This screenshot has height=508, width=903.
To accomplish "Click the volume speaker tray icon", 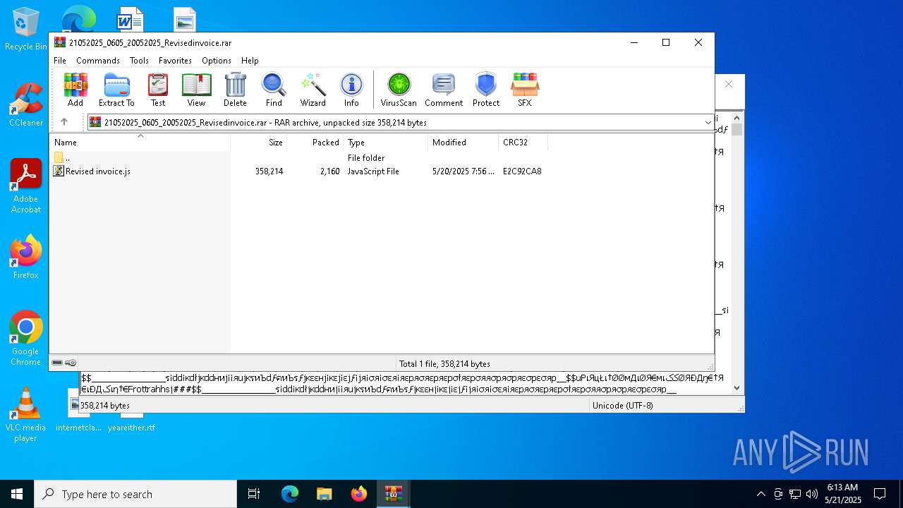I will pos(811,494).
